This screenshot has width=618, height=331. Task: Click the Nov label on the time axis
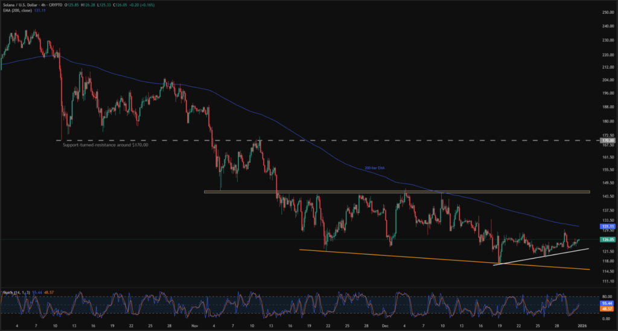(x=194, y=326)
